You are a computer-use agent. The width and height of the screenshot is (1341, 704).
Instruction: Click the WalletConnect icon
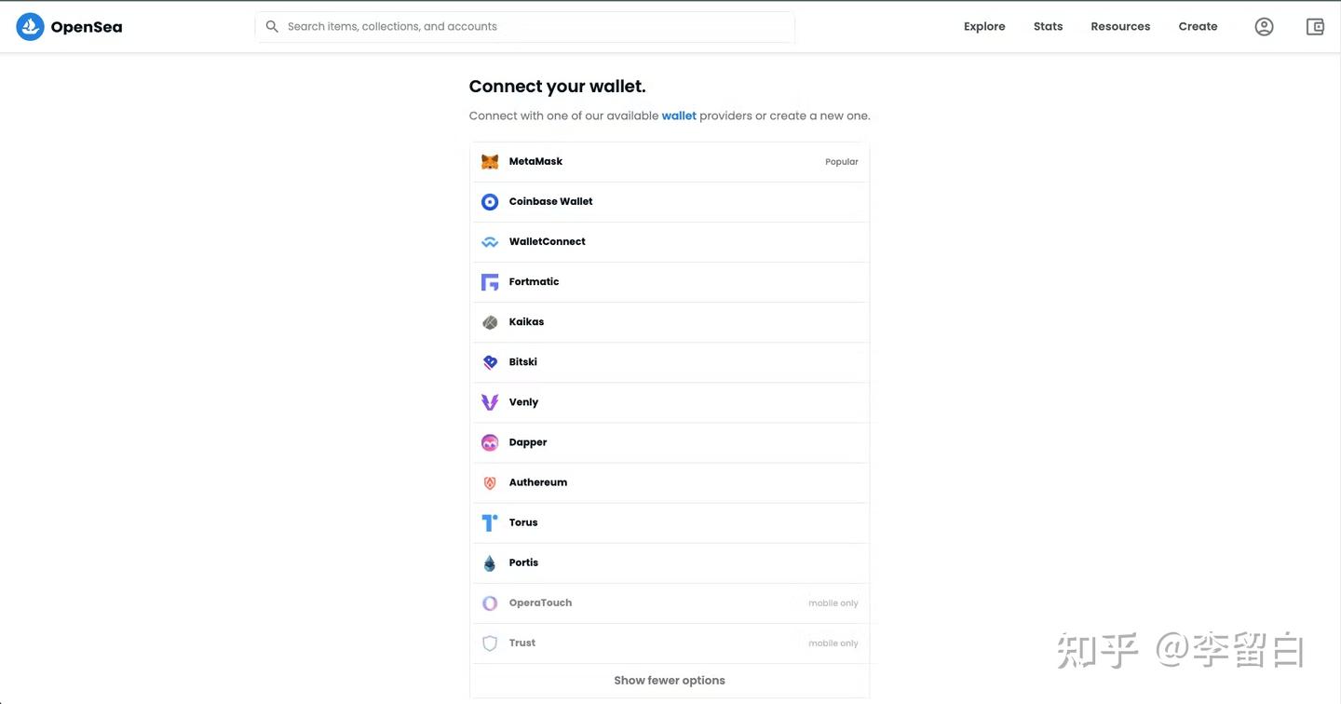[490, 241]
